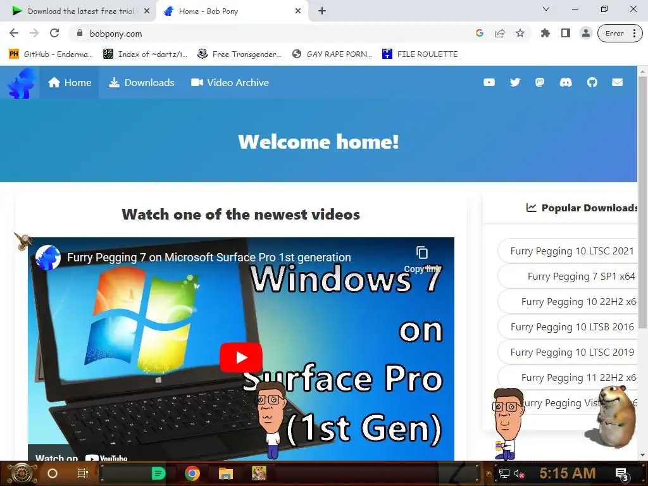Click the page vertical scrollbar thumb
This screenshot has height=486, width=648.
643,202
